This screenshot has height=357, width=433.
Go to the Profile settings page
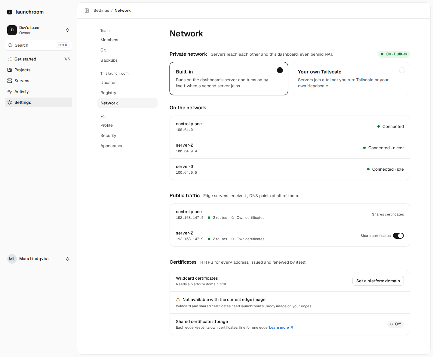pyautogui.click(x=127, y=125)
